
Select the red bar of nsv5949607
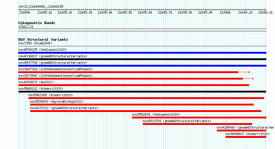tap(246, 137)
